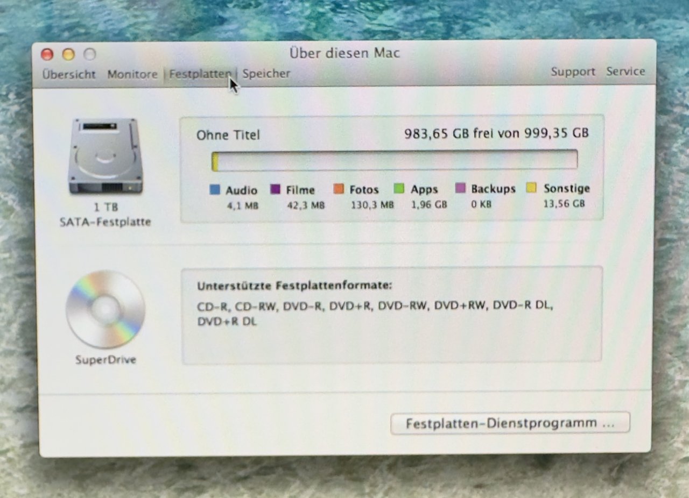Switch to the Übersicht tab
The height and width of the screenshot is (498, 689).
(x=69, y=74)
